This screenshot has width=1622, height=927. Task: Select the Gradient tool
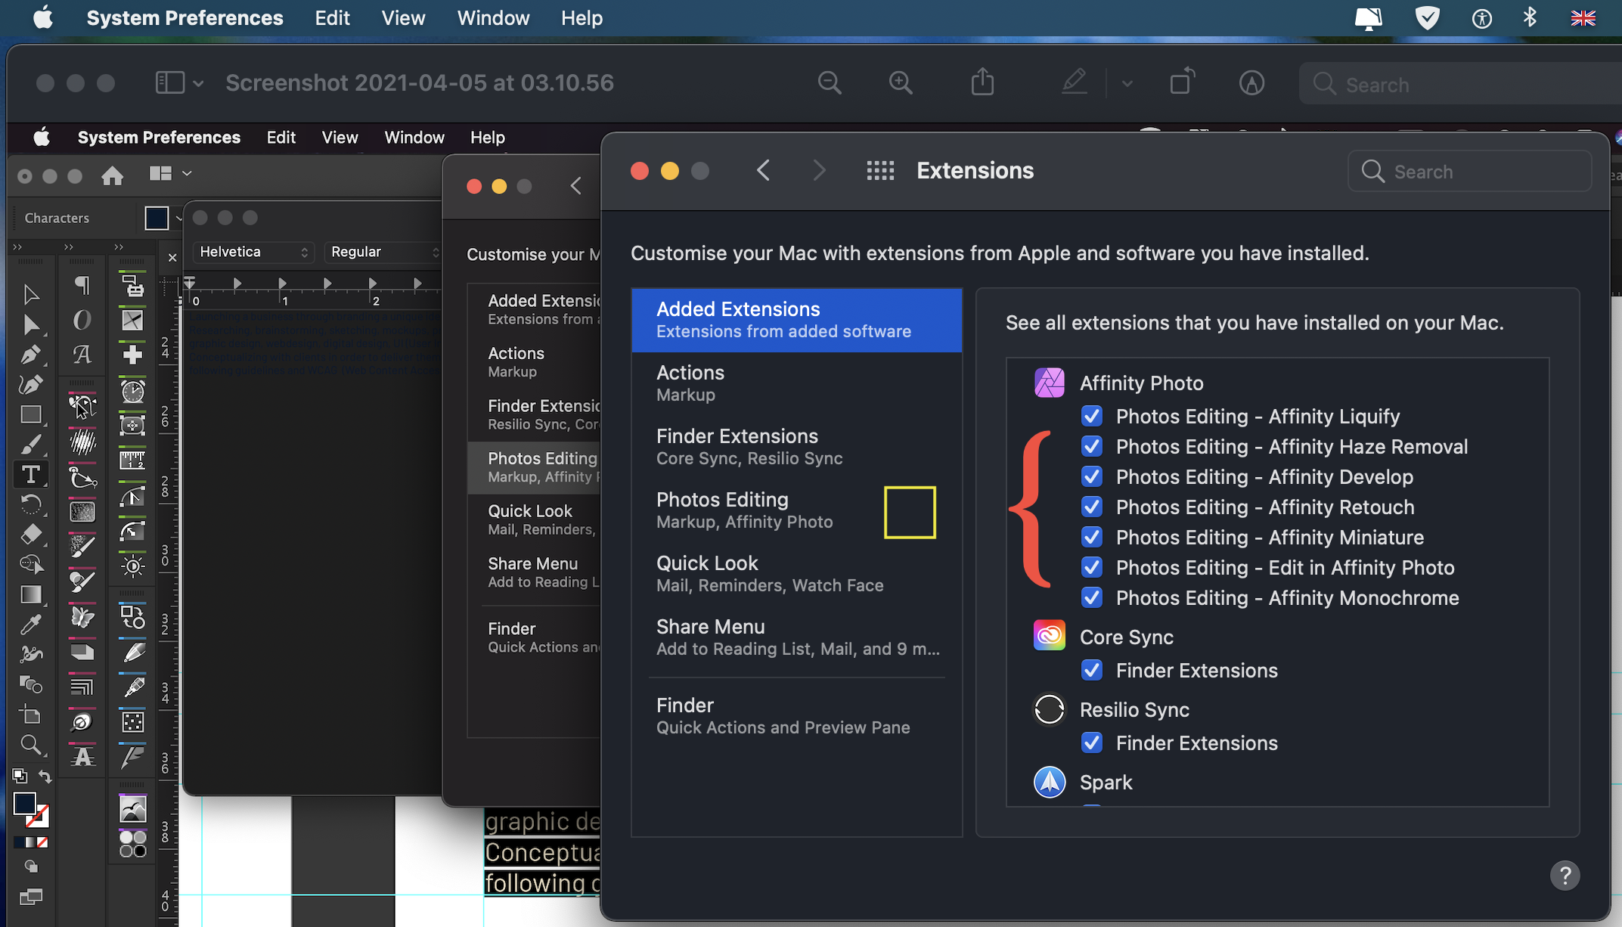[x=31, y=595]
